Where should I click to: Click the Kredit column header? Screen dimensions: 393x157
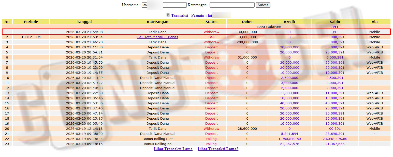289,22
